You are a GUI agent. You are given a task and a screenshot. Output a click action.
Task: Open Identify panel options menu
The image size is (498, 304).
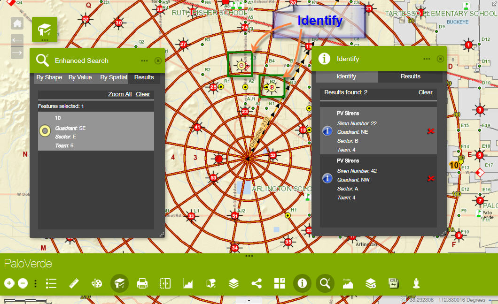pyautogui.click(x=427, y=59)
